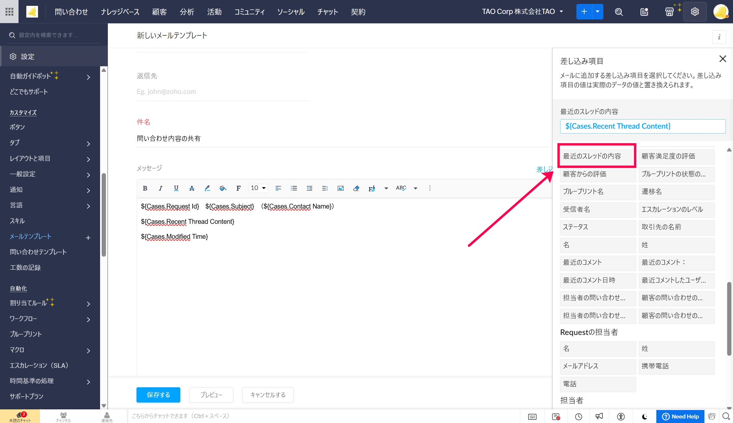Screen dimensions: 733x423
Task: Click the increase indent icon
Action: click(x=309, y=188)
